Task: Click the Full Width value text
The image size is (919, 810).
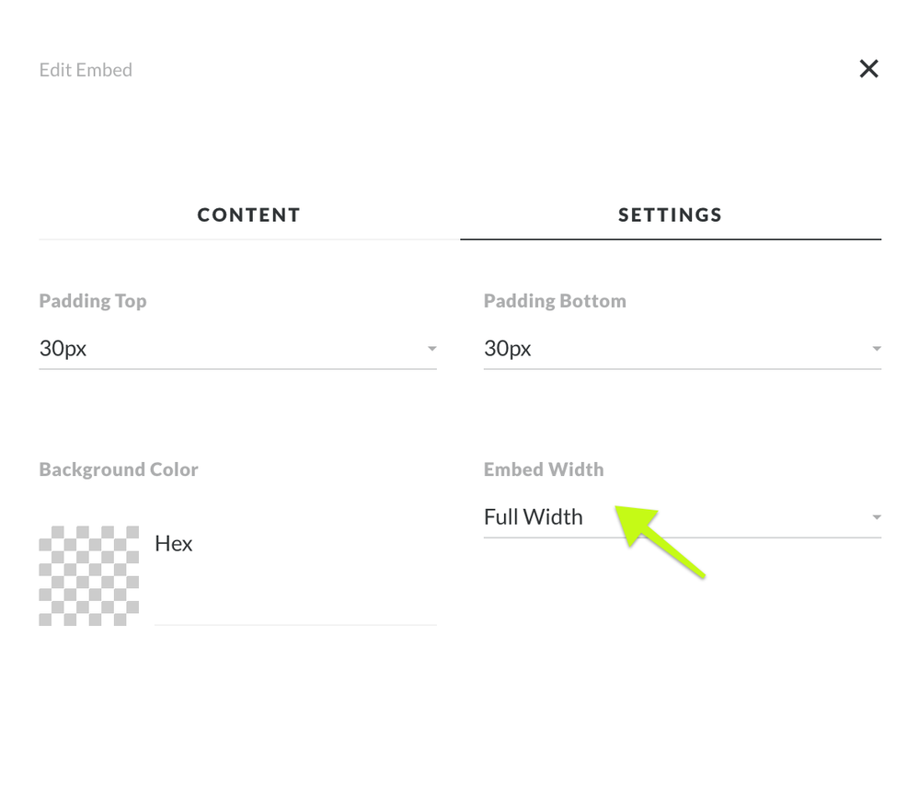Action: [x=534, y=517]
